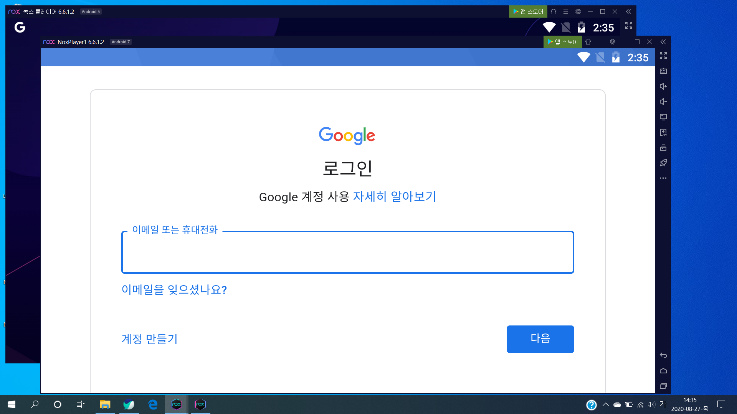
Task: Click the install APK icon in sidebar
Action: tap(663, 132)
